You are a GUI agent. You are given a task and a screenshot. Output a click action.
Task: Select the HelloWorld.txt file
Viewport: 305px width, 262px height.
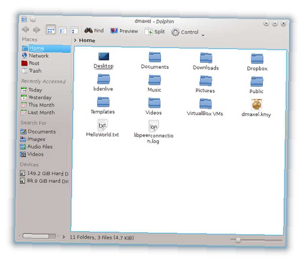pyautogui.click(x=102, y=128)
